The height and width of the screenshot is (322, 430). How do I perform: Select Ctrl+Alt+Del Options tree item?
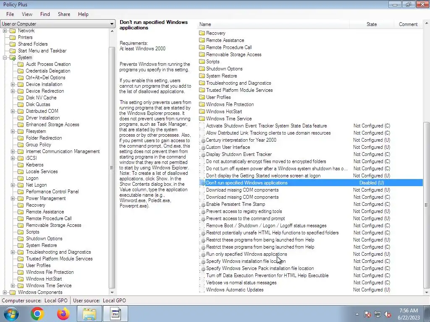pyautogui.click(x=45, y=78)
